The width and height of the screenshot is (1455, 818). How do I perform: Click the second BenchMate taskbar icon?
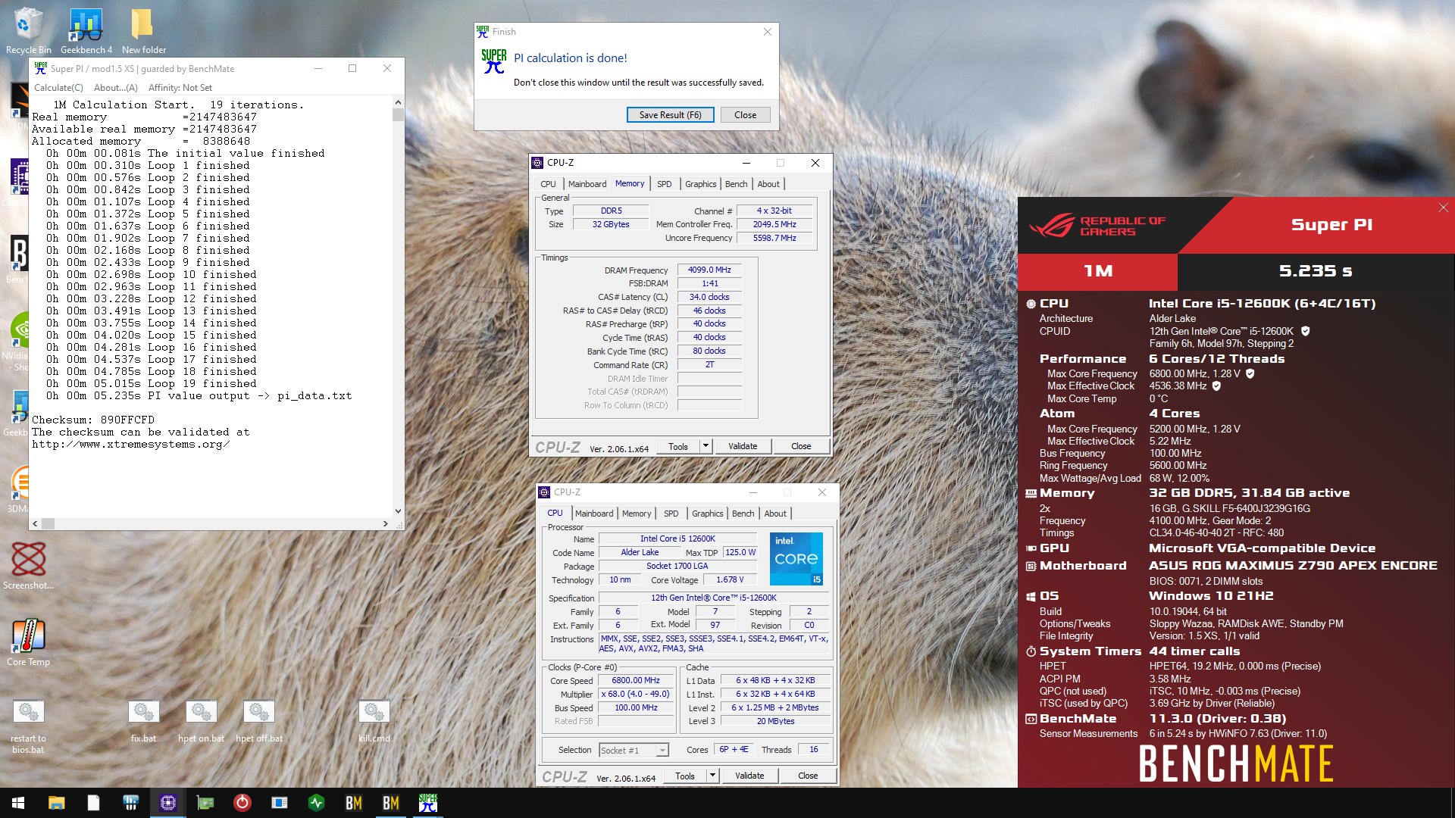point(390,803)
